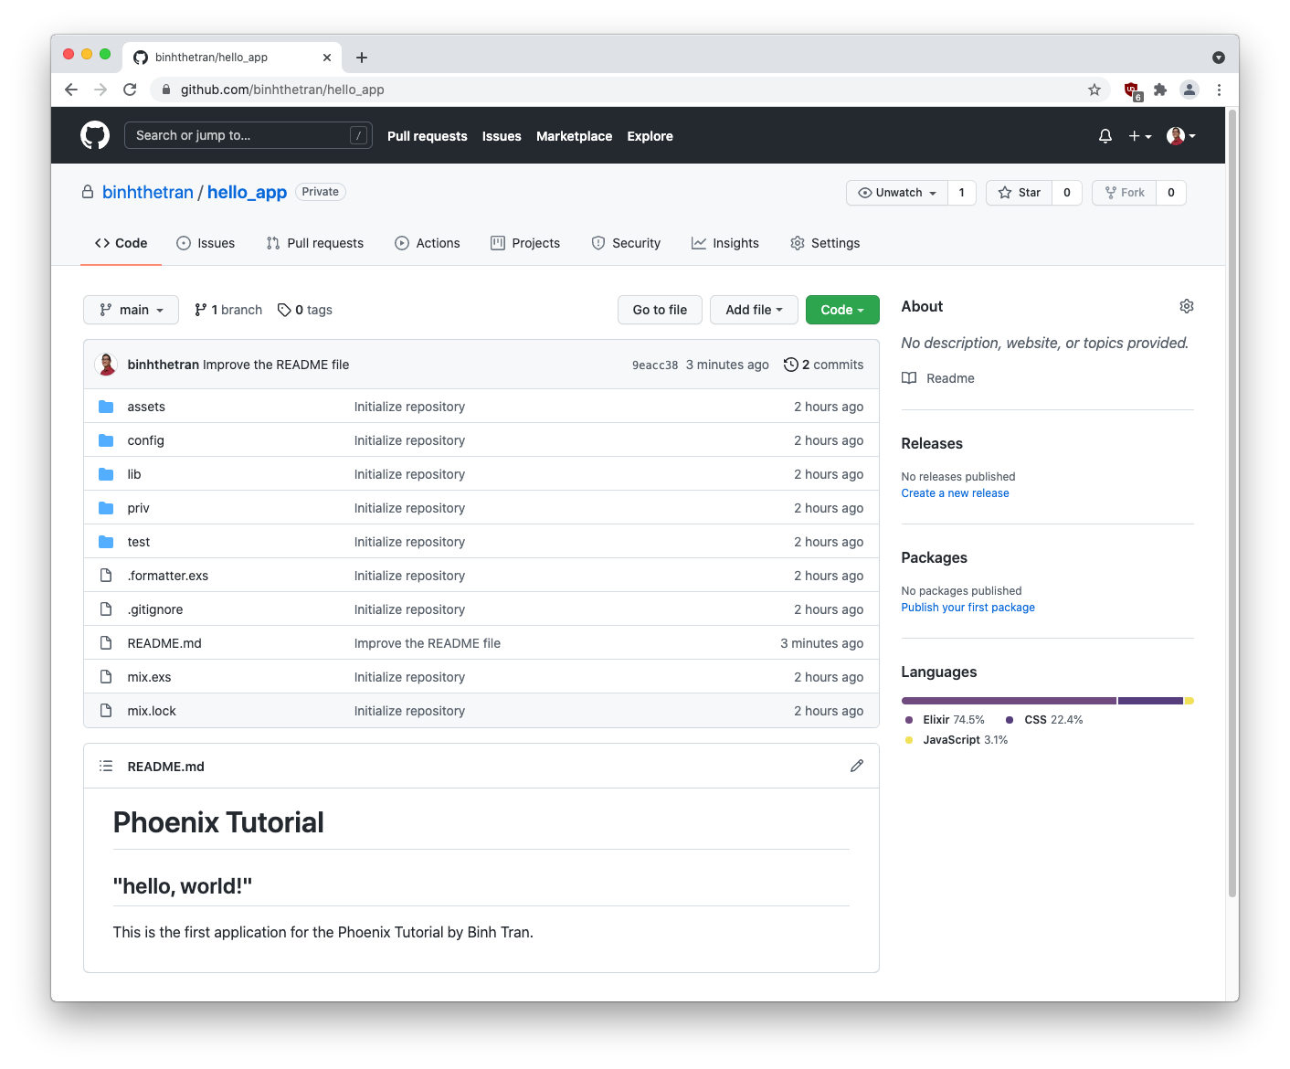The height and width of the screenshot is (1069, 1290).
Task: Open GitHub home via the Octocat logo
Action: point(95,134)
